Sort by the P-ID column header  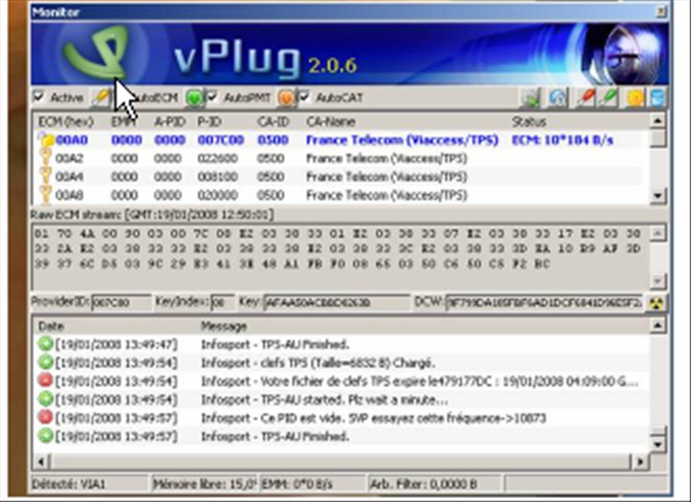pos(209,121)
